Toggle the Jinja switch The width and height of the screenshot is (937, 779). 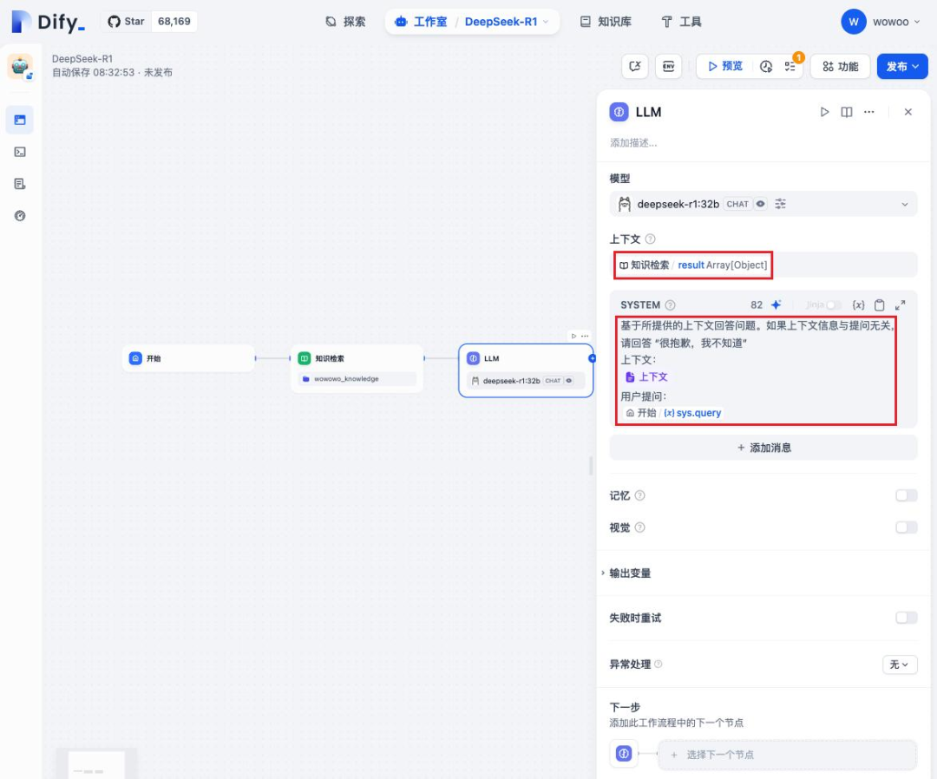tap(833, 304)
